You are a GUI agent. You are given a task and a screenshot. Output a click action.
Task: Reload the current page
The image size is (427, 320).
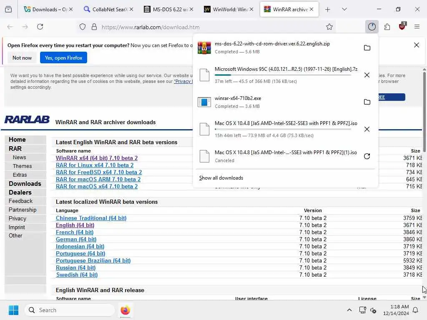(40, 27)
